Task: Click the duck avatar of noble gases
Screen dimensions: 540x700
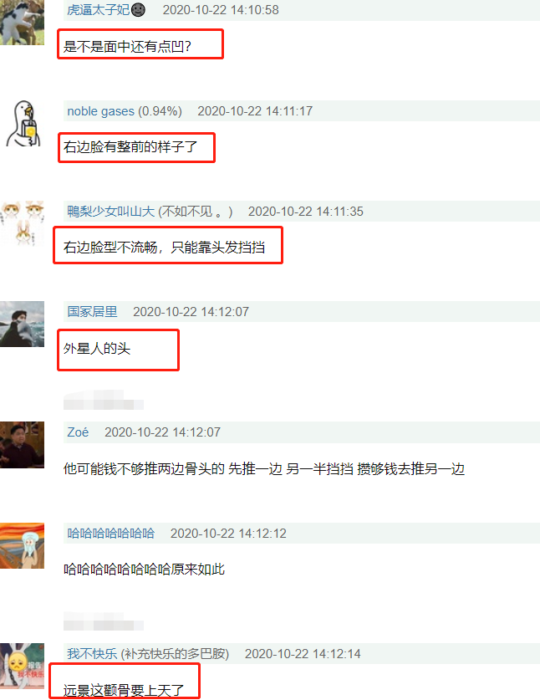Action: pyautogui.click(x=22, y=123)
